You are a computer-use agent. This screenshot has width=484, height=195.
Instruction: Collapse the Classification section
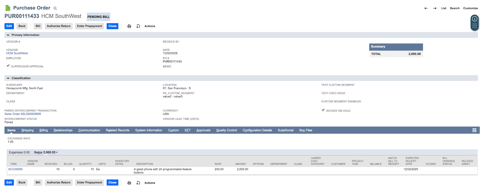[8, 78]
